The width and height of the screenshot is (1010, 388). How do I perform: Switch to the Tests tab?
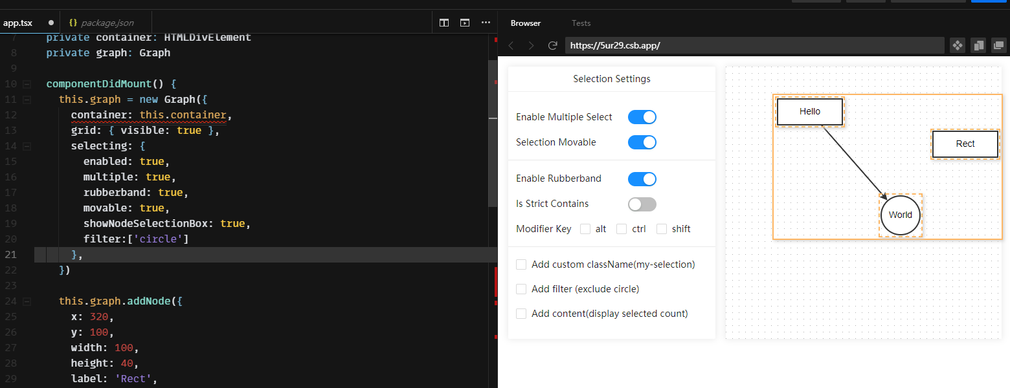(581, 23)
